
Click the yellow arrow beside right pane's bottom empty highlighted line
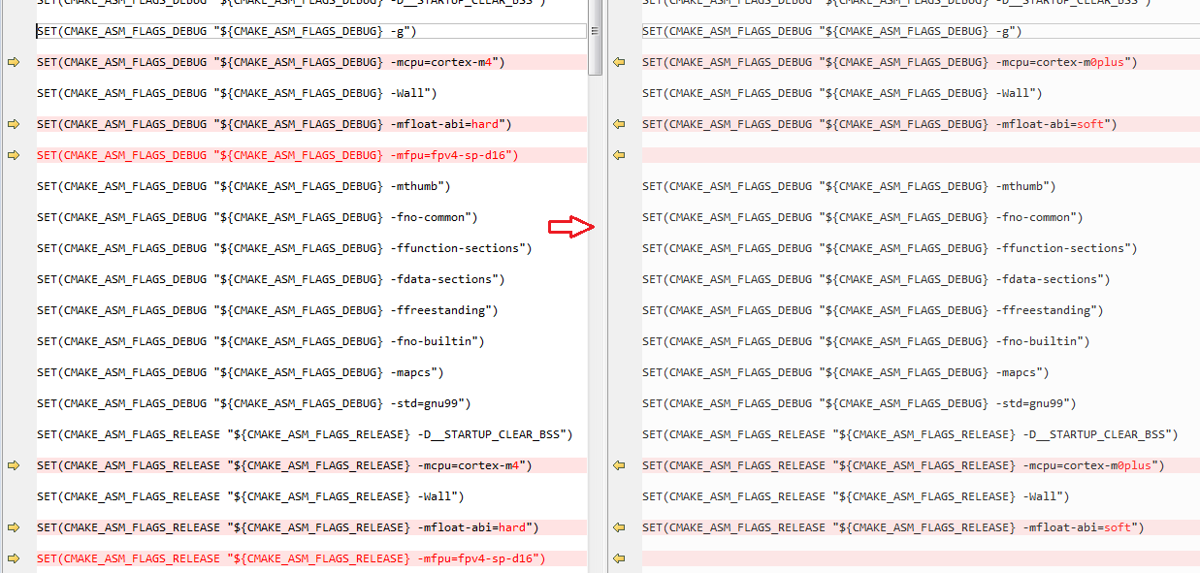pyautogui.click(x=620, y=558)
